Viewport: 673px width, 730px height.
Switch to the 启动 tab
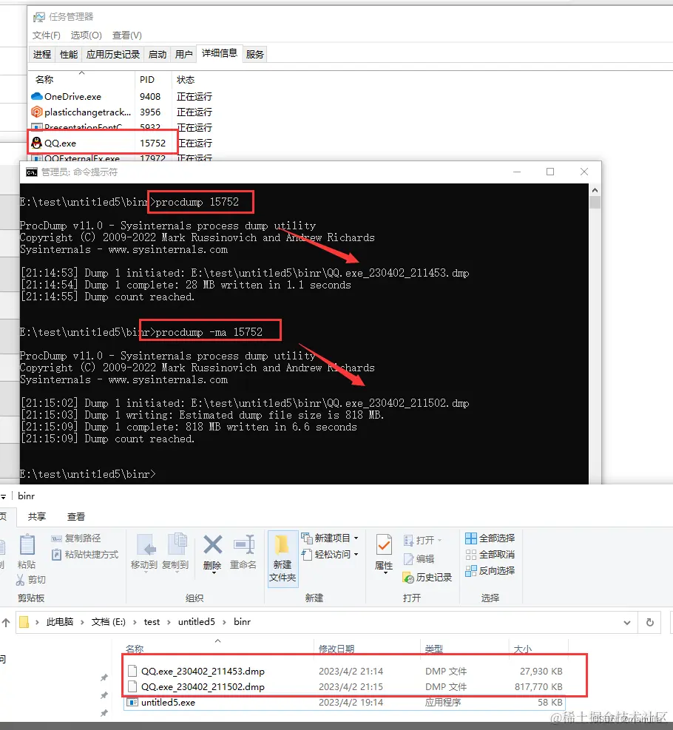(x=158, y=55)
